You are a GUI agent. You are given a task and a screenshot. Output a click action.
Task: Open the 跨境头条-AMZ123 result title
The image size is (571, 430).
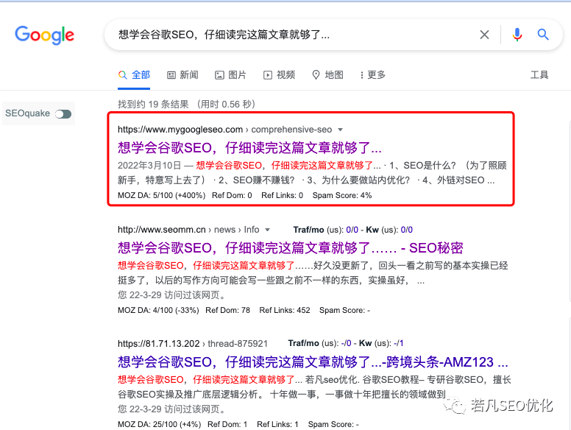pyautogui.click(x=313, y=362)
